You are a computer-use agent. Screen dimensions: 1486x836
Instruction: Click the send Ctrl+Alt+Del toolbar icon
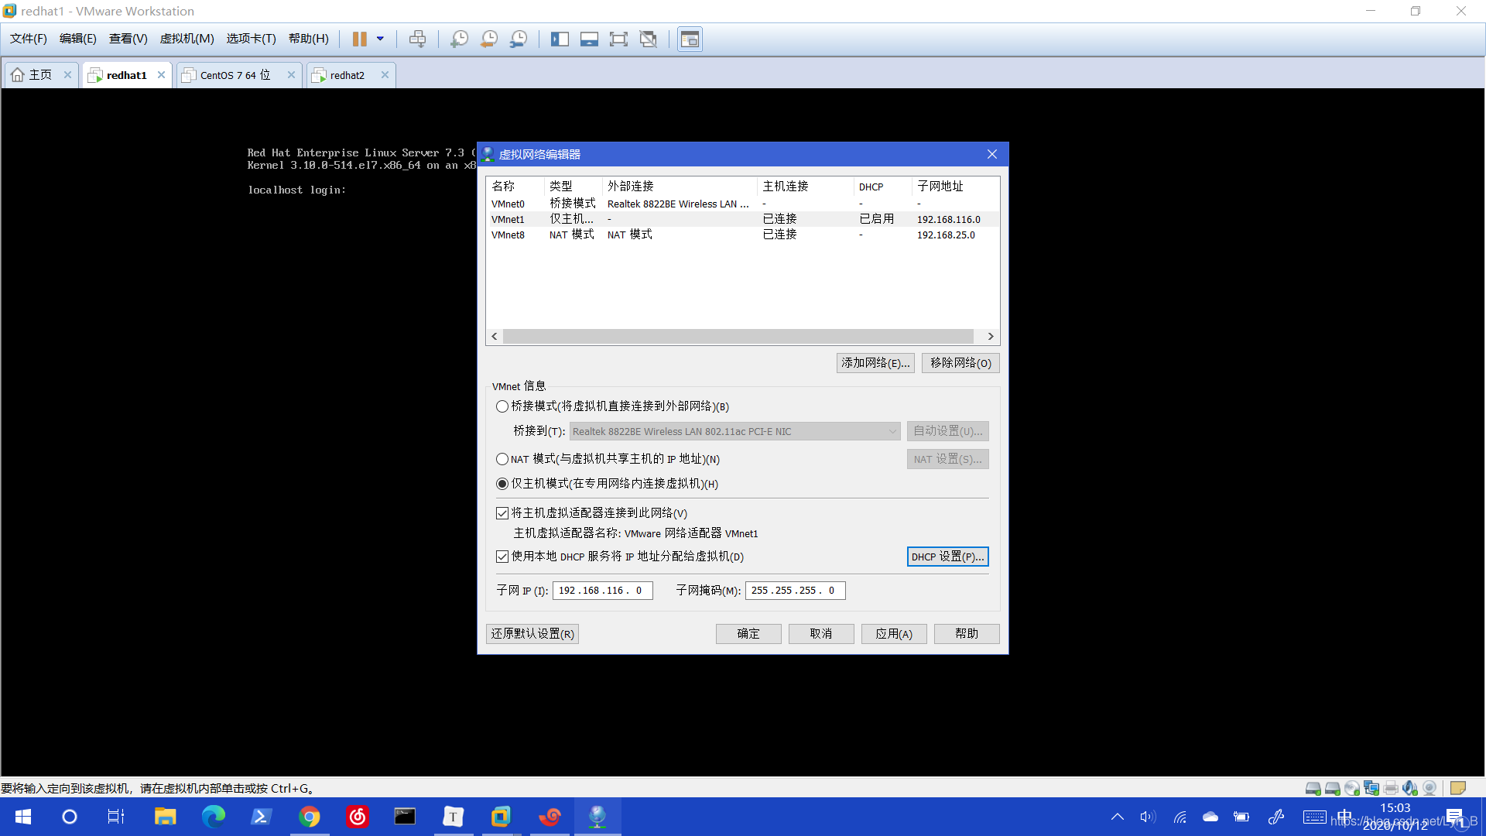click(417, 39)
